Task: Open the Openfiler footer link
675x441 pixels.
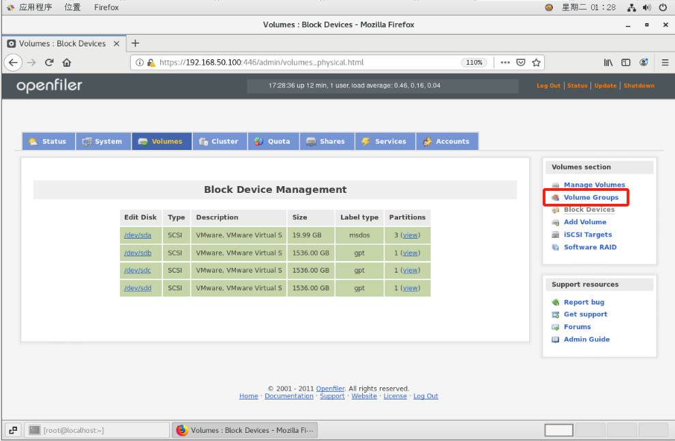Action: [x=330, y=389]
